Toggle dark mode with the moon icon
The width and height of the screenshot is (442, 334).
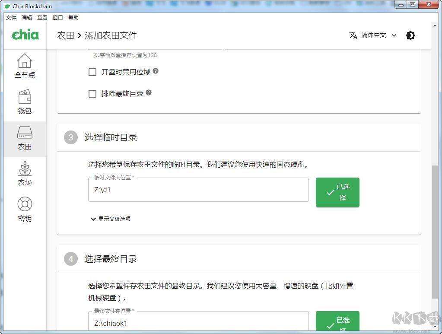click(x=410, y=35)
